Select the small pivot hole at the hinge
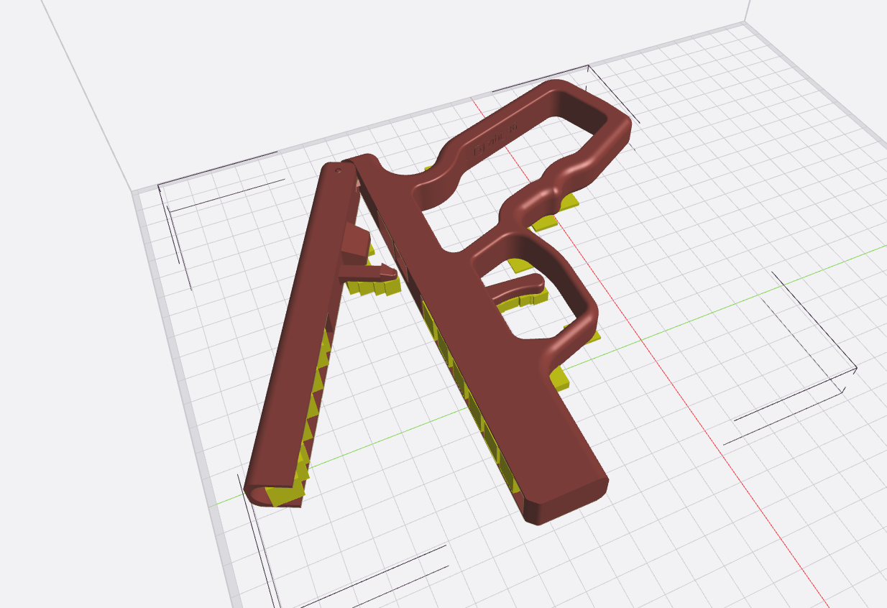The width and height of the screenshot is (887, 608). [x=339, y=171]
